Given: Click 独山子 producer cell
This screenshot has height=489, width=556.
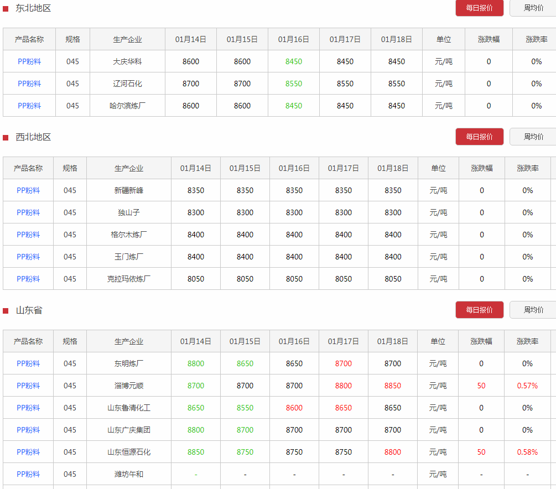Looking at the screenshot, I should 129,212.
